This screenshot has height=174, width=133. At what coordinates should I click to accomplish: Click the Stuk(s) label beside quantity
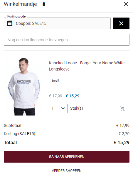point(76,108)
